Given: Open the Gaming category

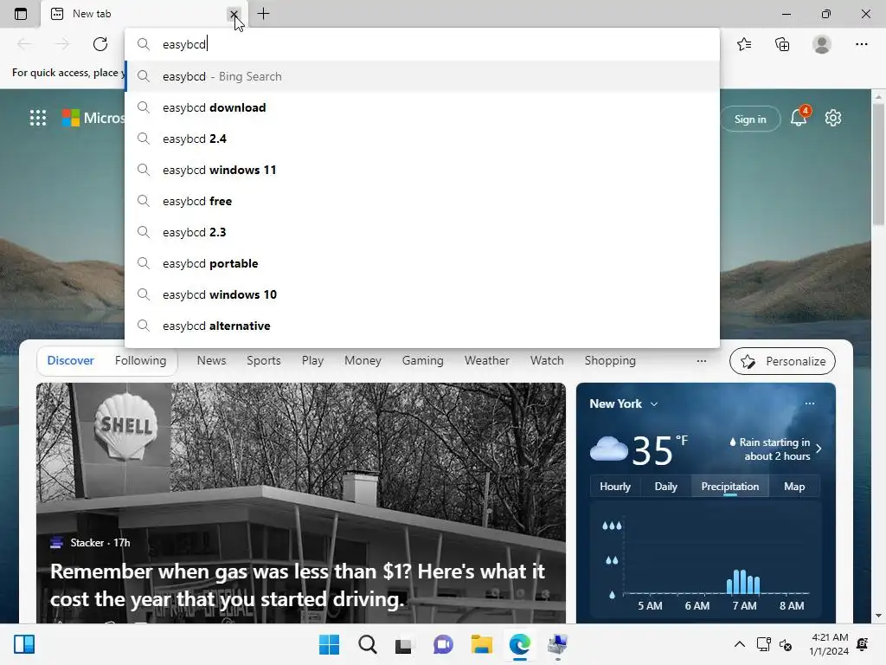Looking at the screenshot, I should [422, 361].
